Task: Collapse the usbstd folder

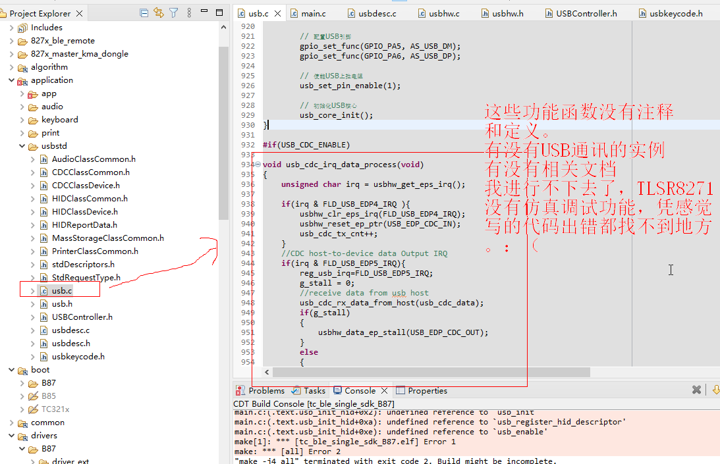Action: point(22,146)
